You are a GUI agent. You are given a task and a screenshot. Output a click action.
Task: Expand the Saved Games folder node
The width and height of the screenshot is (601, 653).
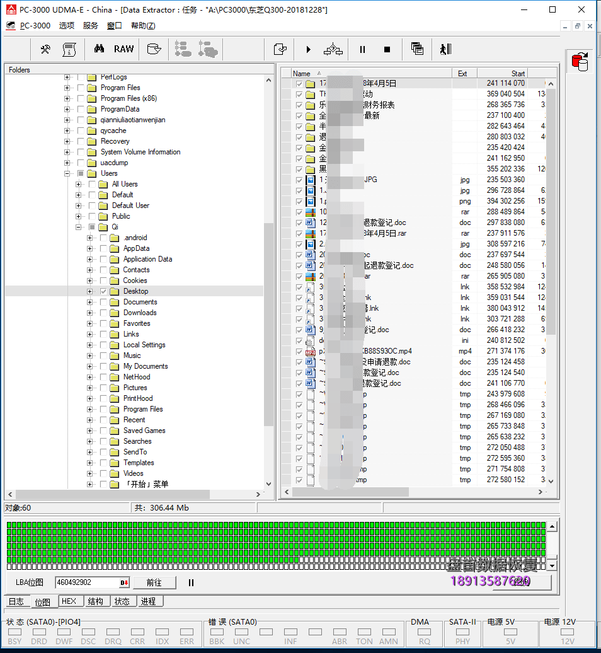(89, 431)
